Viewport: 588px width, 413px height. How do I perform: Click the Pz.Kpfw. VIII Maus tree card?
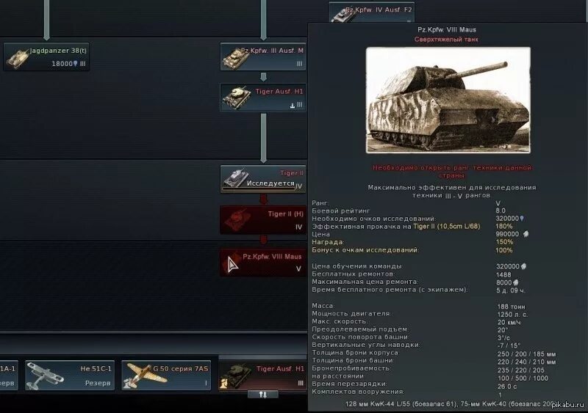263,263
